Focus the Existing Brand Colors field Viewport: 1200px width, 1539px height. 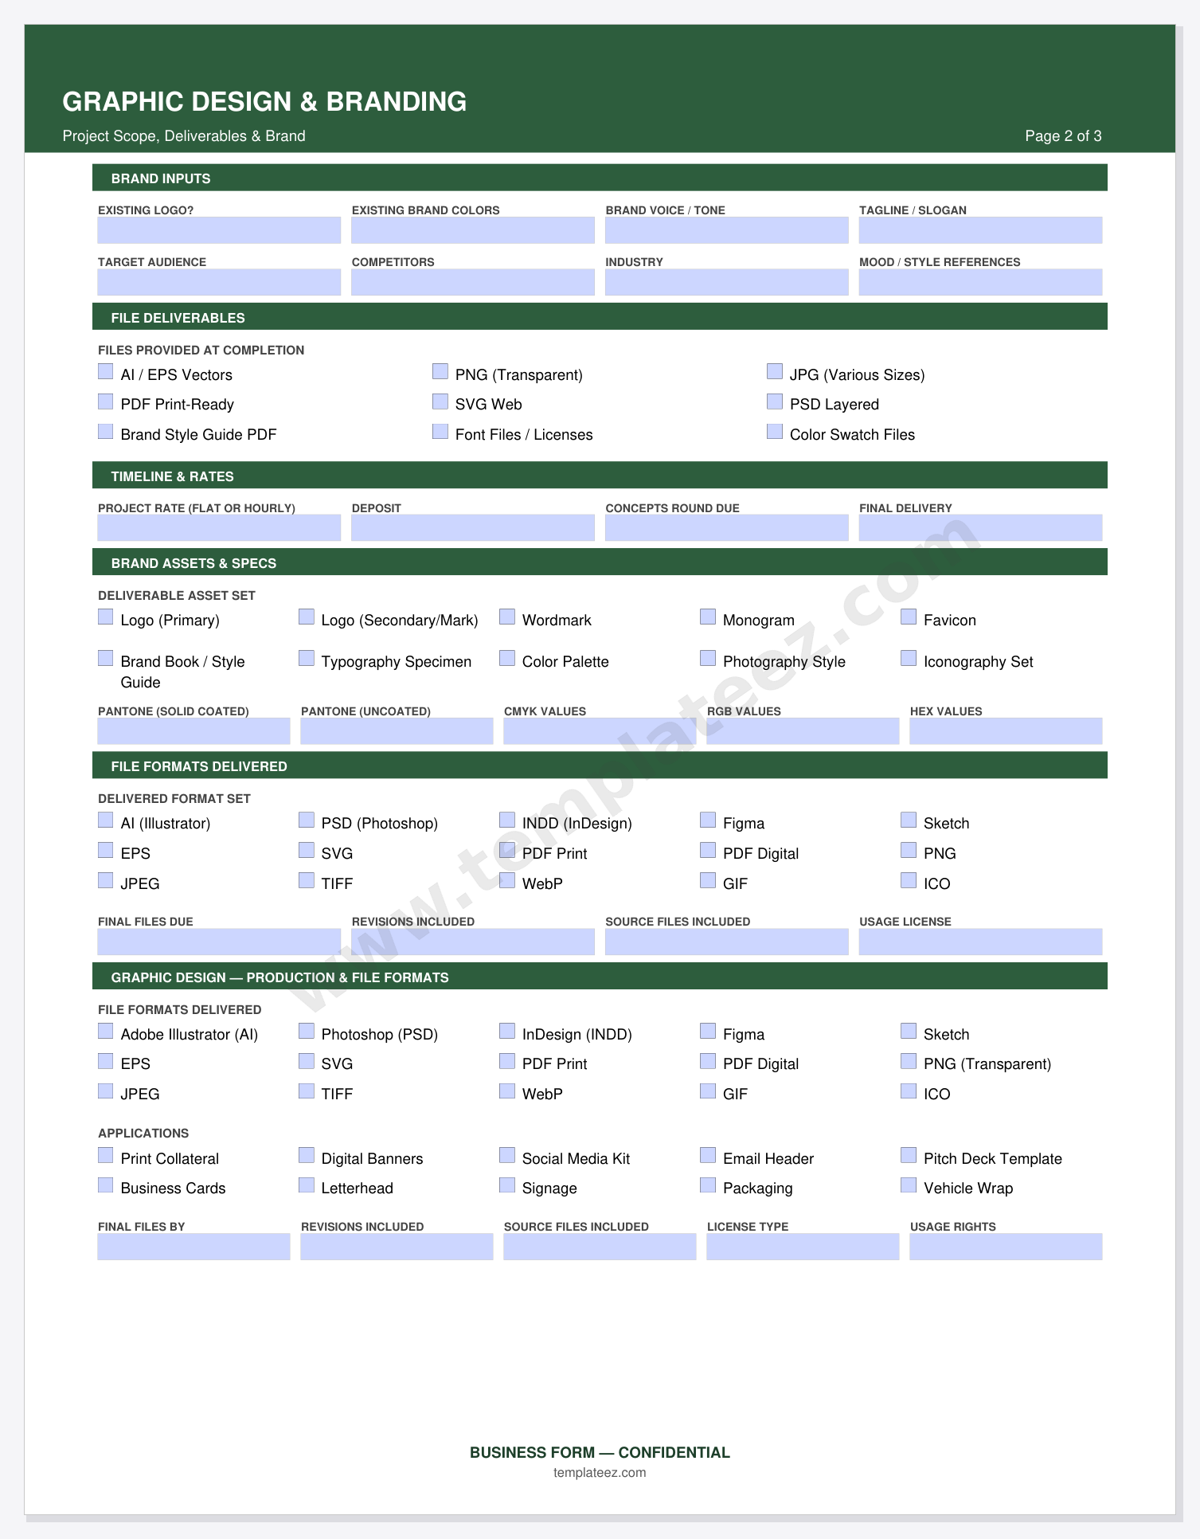click(x=473, y=230)
